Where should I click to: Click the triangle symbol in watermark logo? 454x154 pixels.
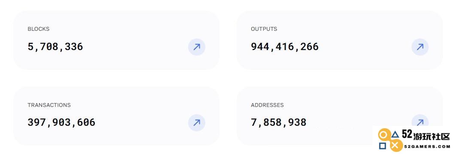(395, 135)
